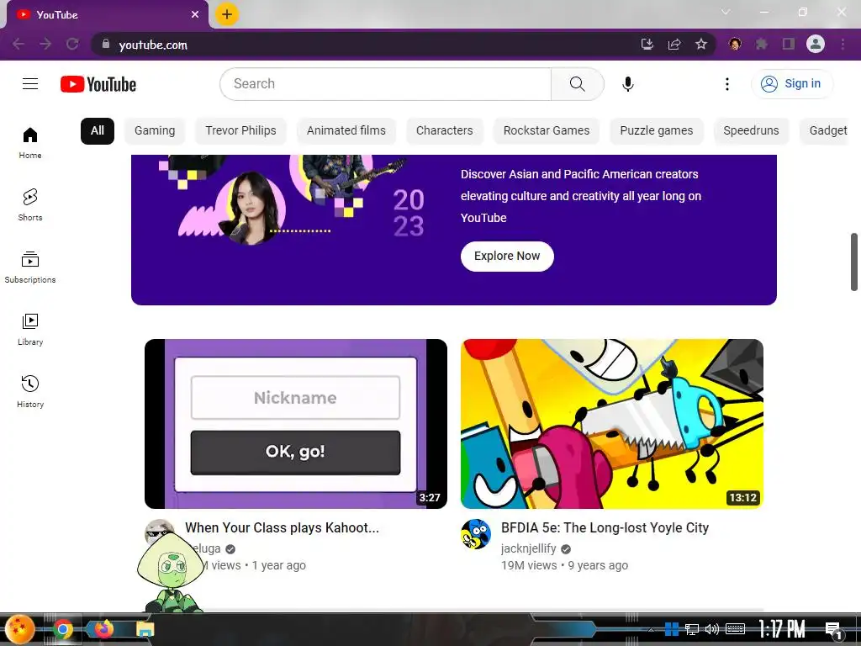Bookmark this page with star icon

tap(701, 44)
